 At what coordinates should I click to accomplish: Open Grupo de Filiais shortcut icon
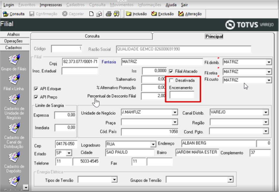pyautogui.click(x=14, y=60)
